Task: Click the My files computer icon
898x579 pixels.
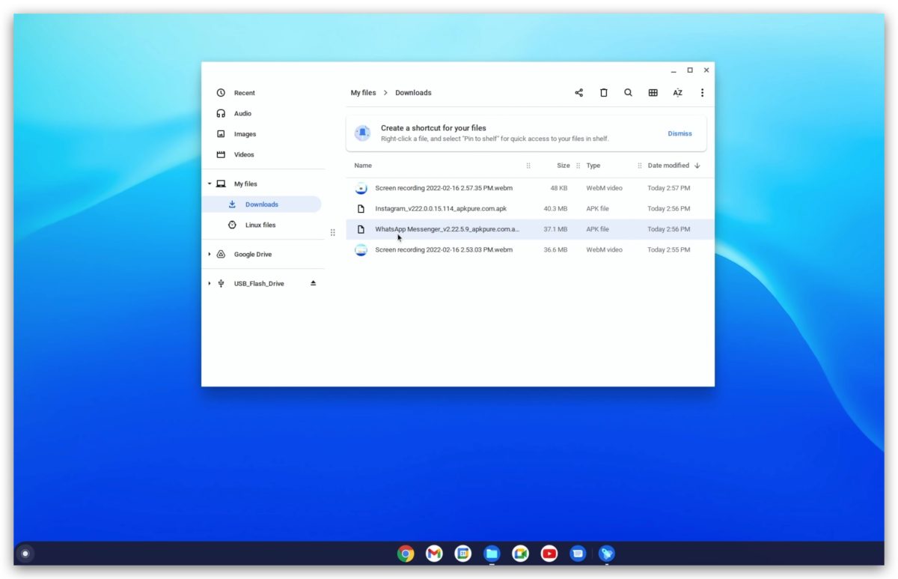Action: coord(221,184)
